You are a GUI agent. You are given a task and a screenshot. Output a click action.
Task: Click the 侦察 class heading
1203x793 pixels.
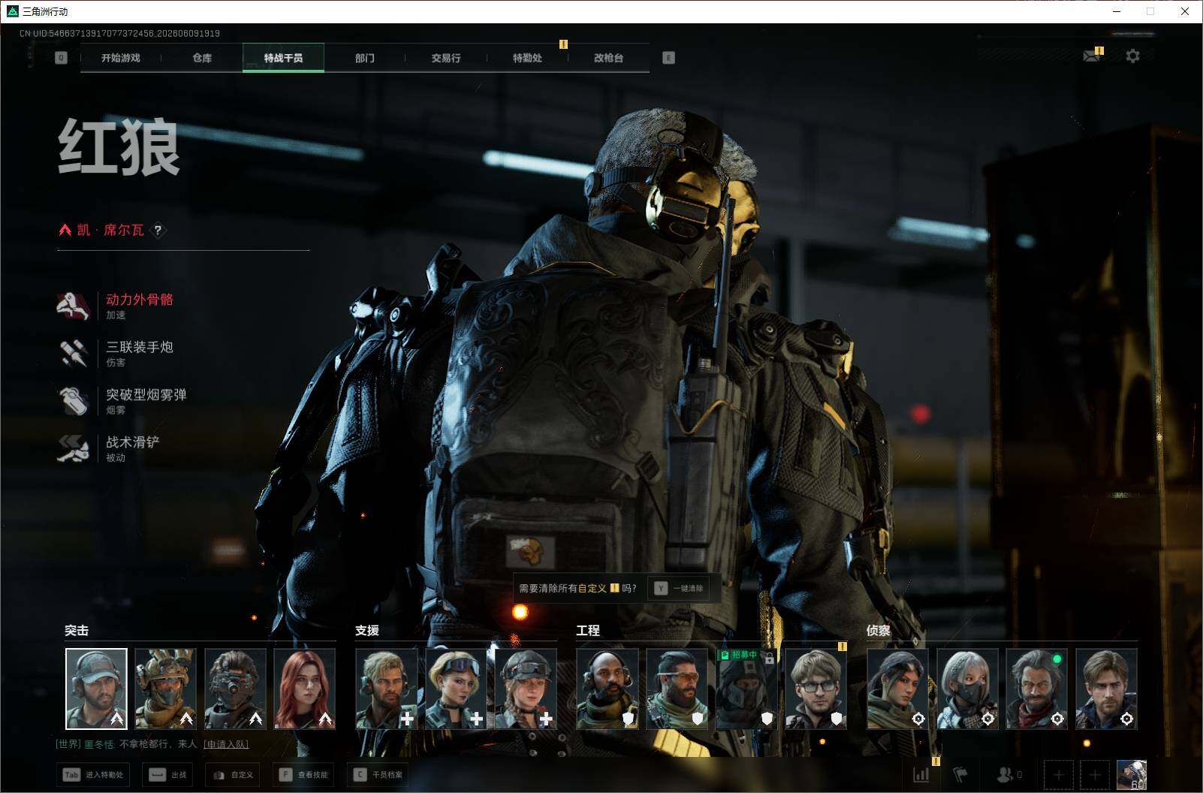point(879,631)
